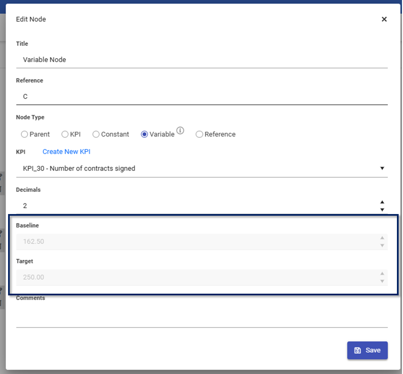Increase the Target value
403x374 pixels.
click(x=382, y=274)
